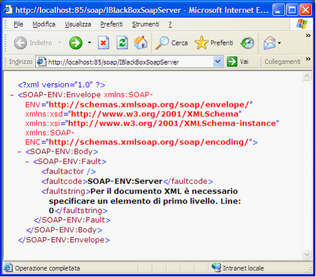
Task: Open the Preferiti star toolbar button
Action: [214, 43]
